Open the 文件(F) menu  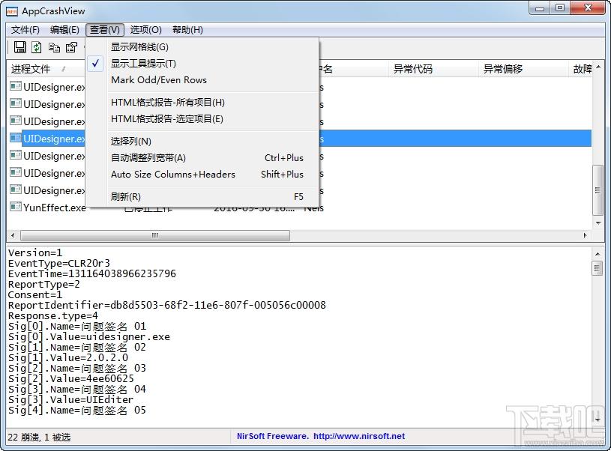(x=25, y=30)
